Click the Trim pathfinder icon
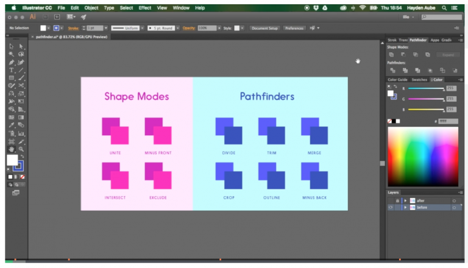 point(405,71)
